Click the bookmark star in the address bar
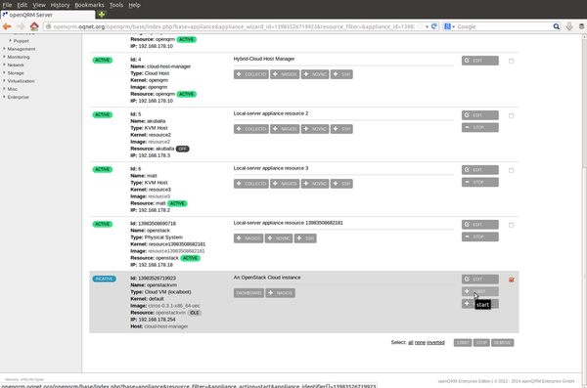587x388 pixels. (420, 26)
